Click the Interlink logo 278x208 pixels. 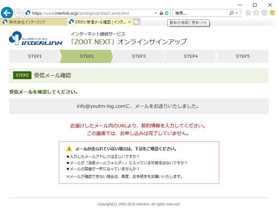(36, 38)
